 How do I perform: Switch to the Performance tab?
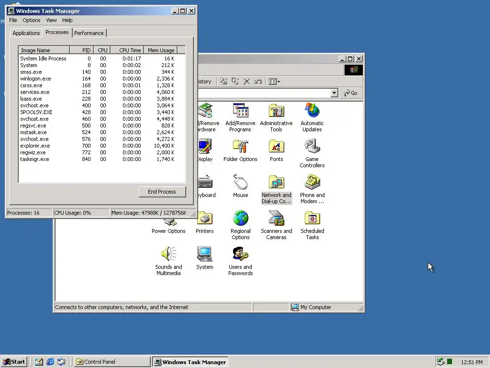[x=89, y=33]
